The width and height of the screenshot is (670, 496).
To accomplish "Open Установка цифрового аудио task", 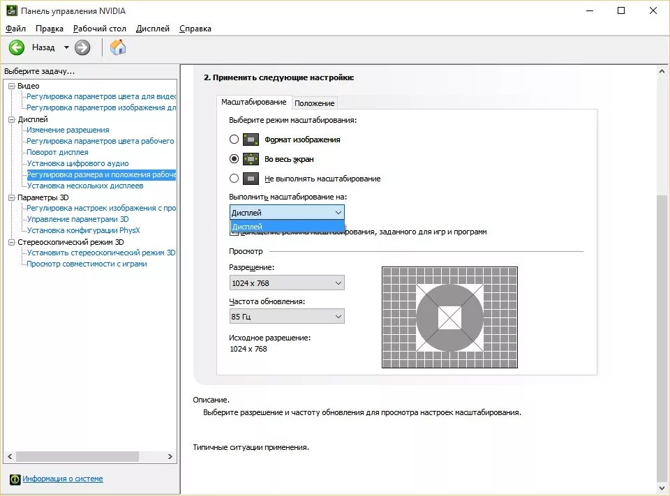I will coord(77,163).
